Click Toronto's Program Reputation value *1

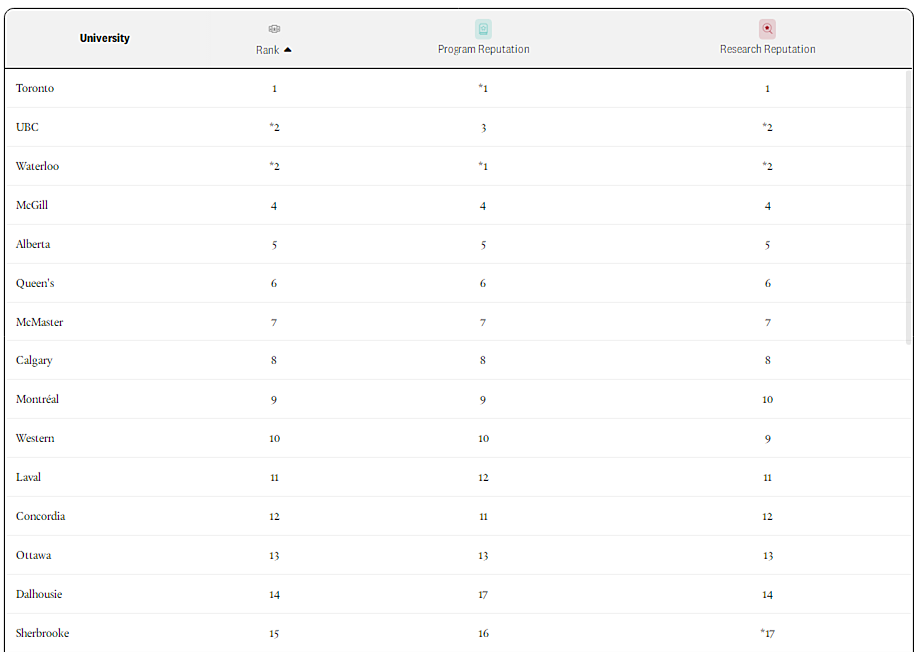point(483,88)
